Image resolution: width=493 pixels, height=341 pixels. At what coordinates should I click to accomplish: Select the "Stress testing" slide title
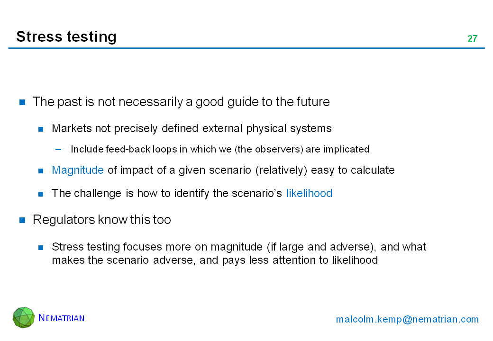coord(66,36)
